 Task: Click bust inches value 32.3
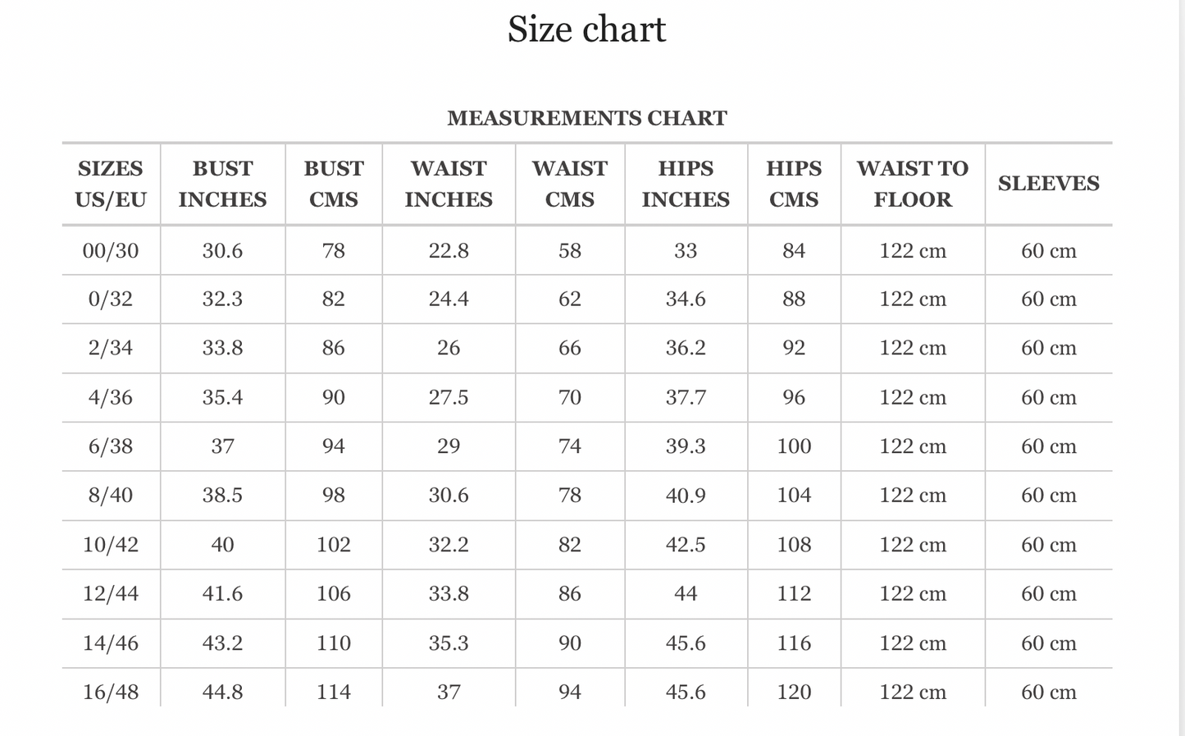click(x=222, y=299)
